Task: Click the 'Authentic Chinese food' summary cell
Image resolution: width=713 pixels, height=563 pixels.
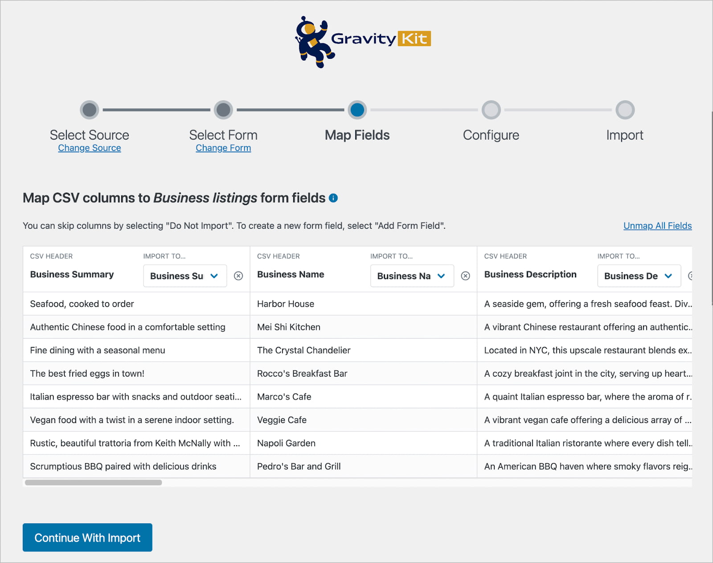Action: [136, 327]
